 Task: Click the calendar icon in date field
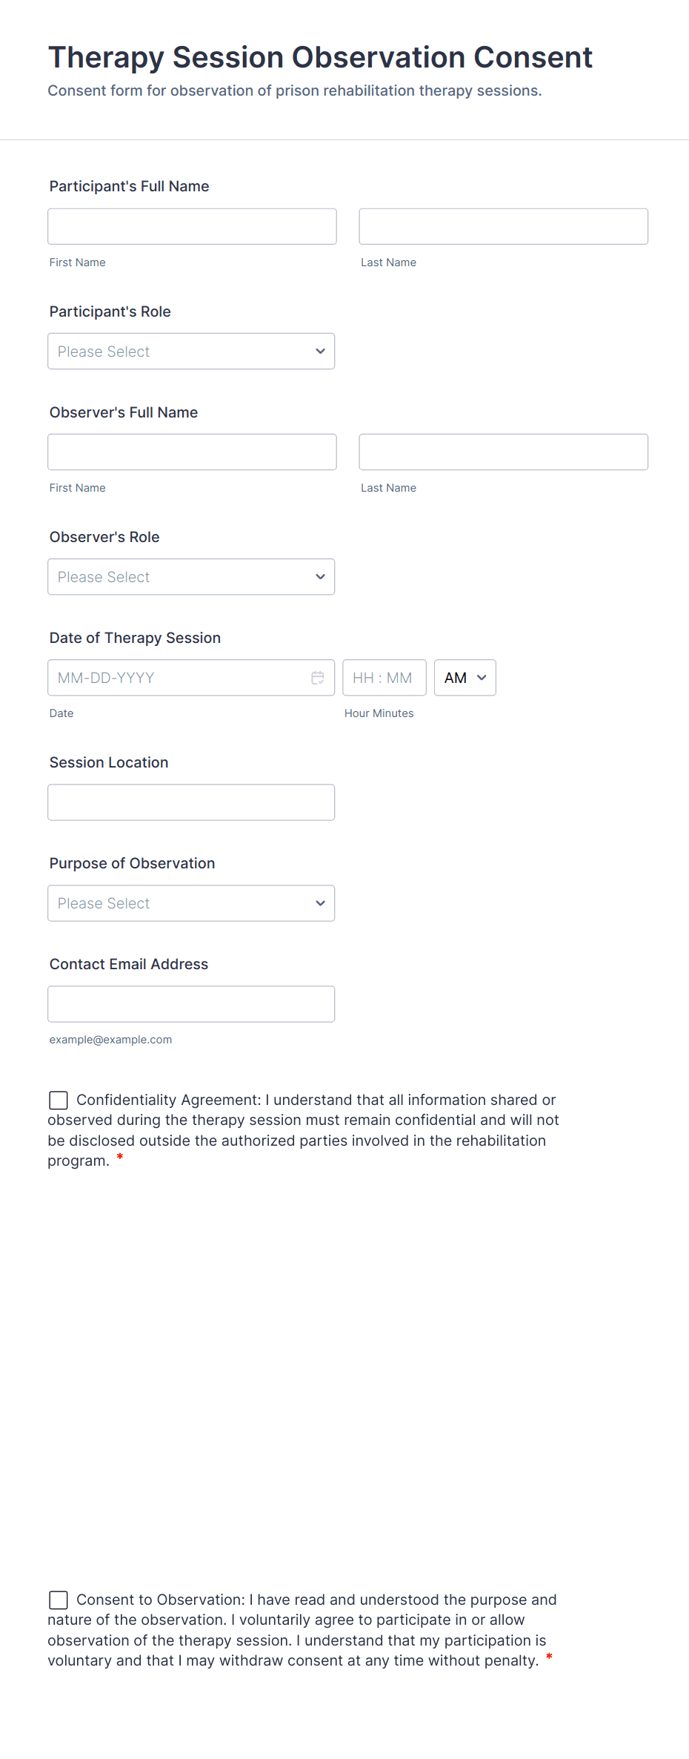(318, 678)
